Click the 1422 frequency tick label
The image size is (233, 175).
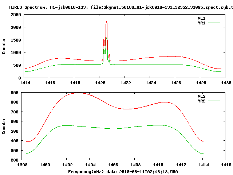pyautogui.click(x=126, y=83)
